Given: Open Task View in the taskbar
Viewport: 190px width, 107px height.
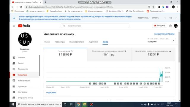Looking at the screenshot, I should click(x=72, y=104).
